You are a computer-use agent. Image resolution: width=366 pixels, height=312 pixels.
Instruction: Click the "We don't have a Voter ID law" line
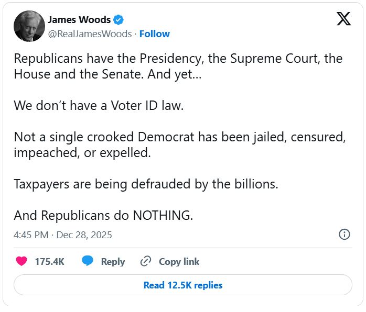point(99,105)
